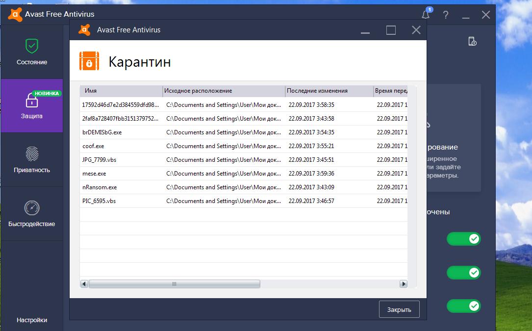Click the horizontal scrollbar thumb
Image resolution: width=532 pixels, height=331 pixels.
tap(174, 284)
